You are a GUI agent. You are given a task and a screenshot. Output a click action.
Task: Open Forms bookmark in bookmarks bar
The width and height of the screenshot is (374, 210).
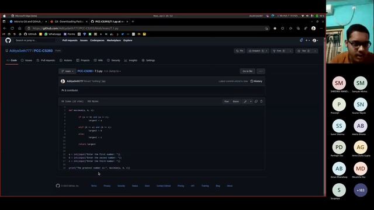click(x=70, y=34)
